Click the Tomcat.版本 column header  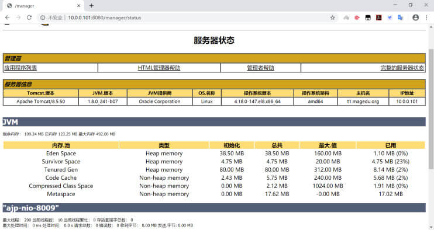pyautogui.click(x=41, y=93)
